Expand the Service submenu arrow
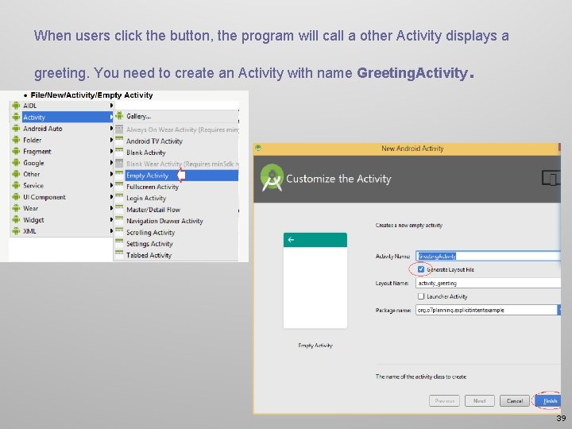Image resolution: width=572 pixels, height=429 pixels. (x=111, y=185)
